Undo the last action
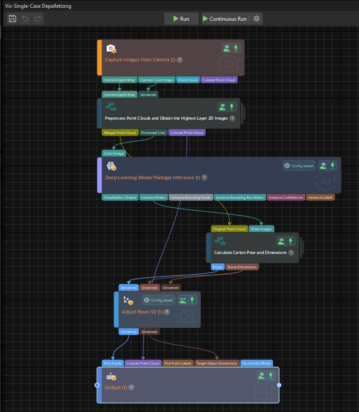The width and height of the screenshot is (359, 412). (25, 19)
